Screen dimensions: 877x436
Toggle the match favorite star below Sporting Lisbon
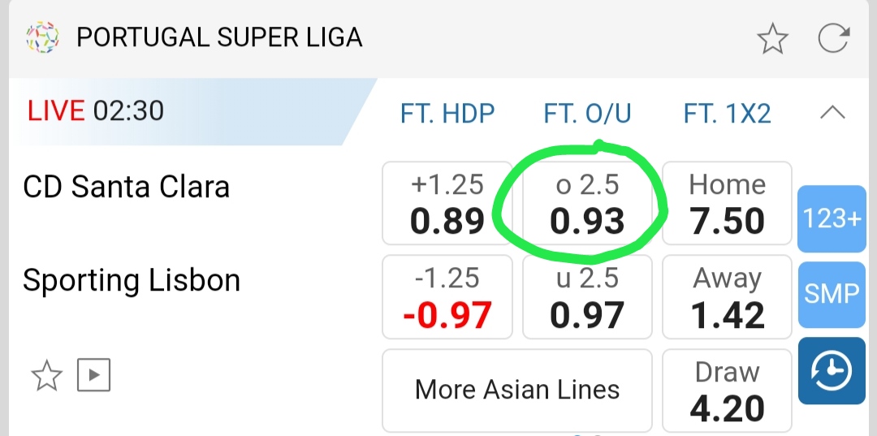point(46,375)
